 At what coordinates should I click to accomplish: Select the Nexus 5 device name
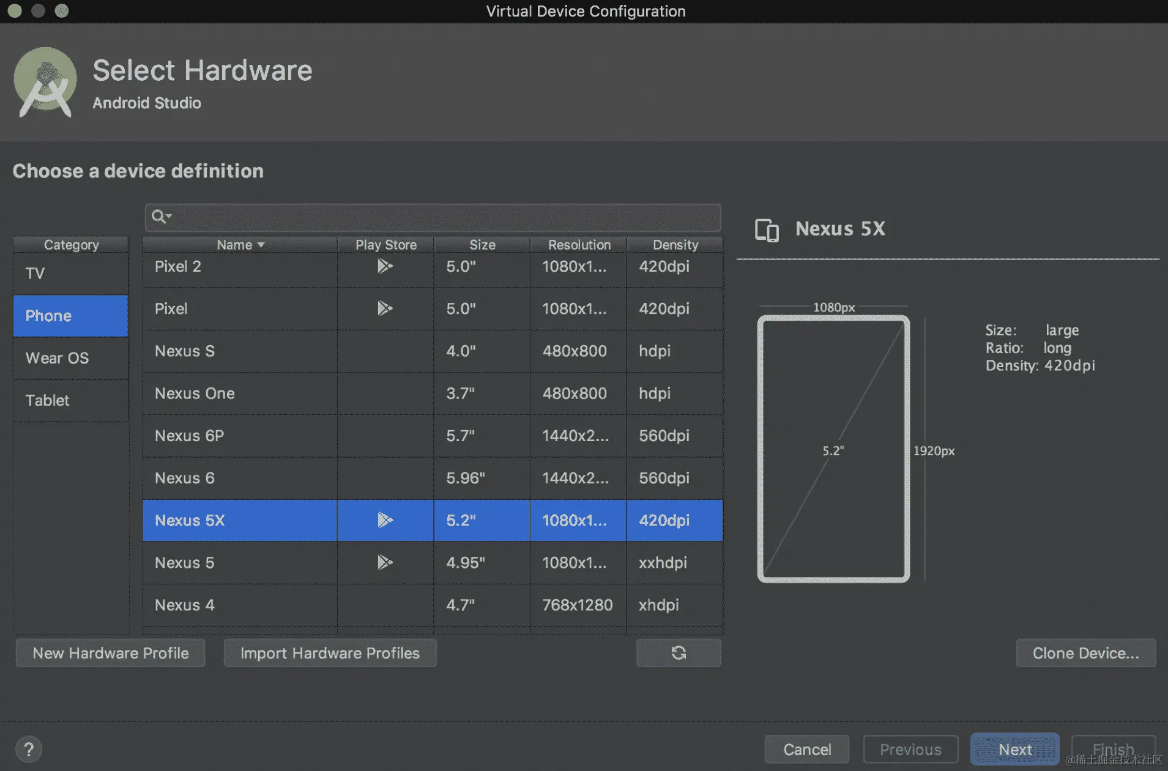[185, 562]
